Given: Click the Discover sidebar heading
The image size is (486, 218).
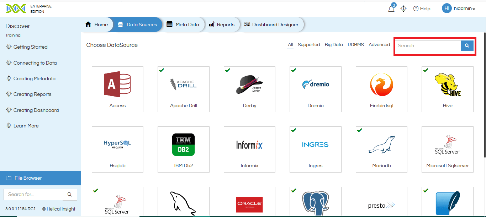Looking at the screenshot, I should point(18,26).
